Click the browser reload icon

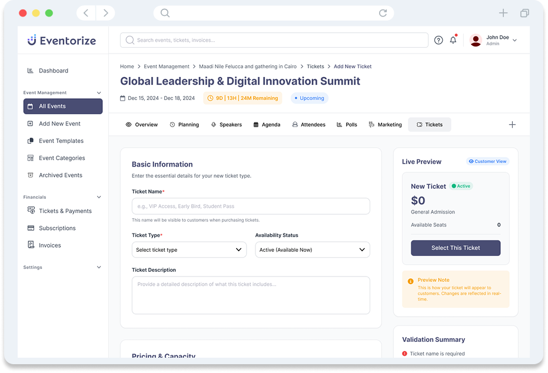[x=383, y=13]
